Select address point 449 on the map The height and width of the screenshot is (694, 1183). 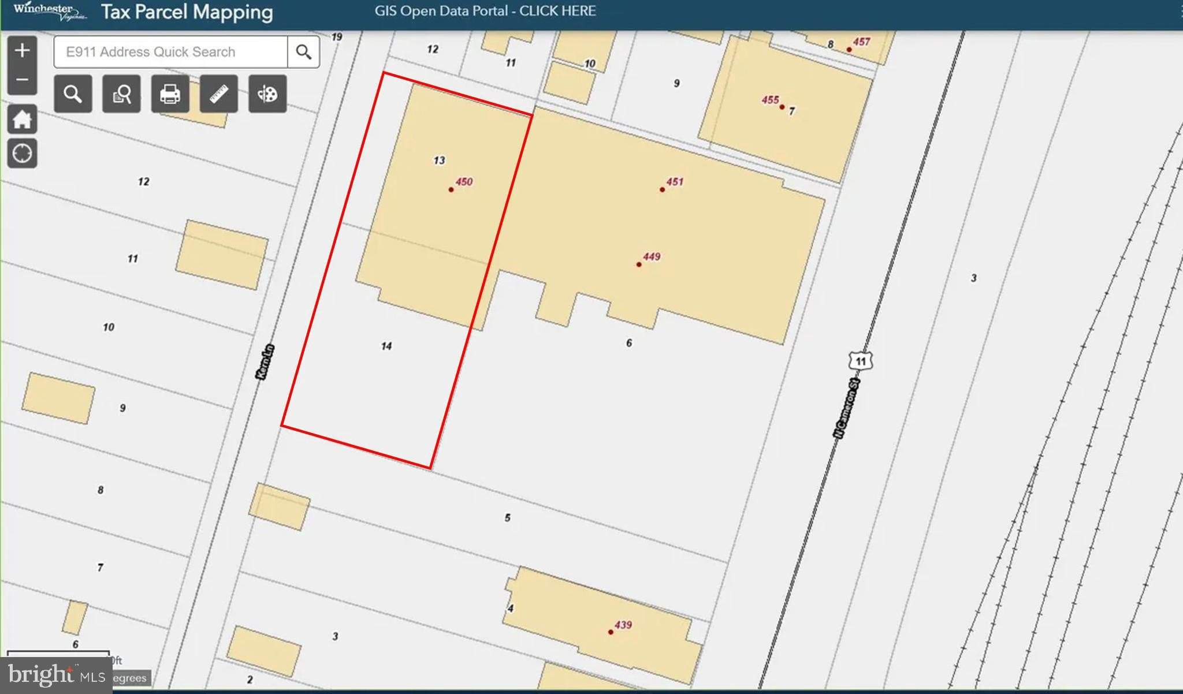coord(638,264)
